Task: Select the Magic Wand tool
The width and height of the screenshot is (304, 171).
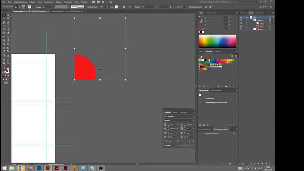Action: [4, 19]
